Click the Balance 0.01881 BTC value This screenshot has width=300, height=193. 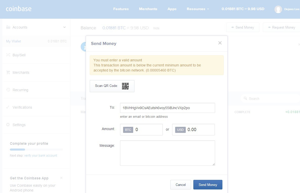coord(126,28)
